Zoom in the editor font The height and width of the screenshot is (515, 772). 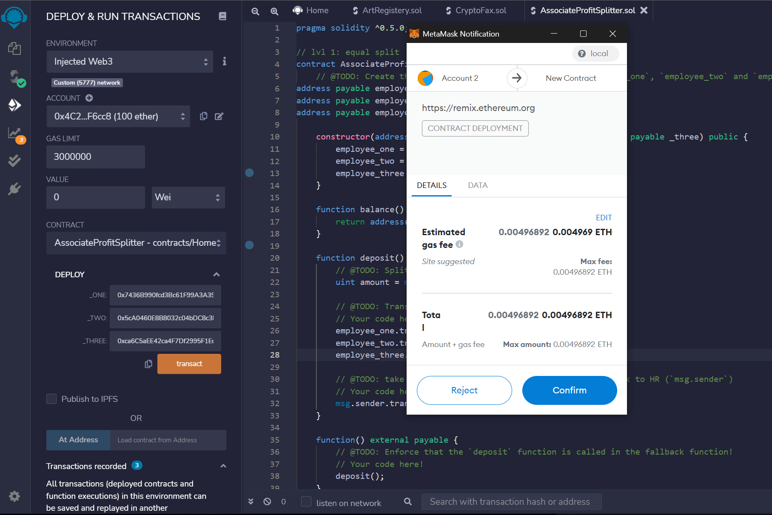275,11
